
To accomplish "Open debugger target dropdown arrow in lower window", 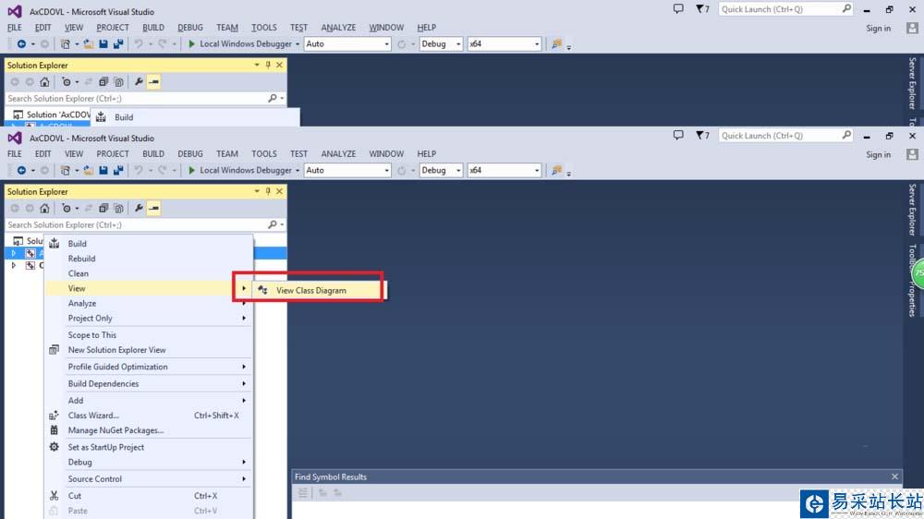I will coord(297,170).
